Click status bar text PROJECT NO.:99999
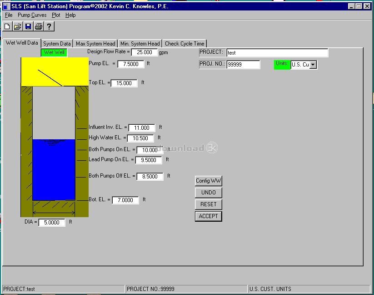 click(x=150, y=289)
